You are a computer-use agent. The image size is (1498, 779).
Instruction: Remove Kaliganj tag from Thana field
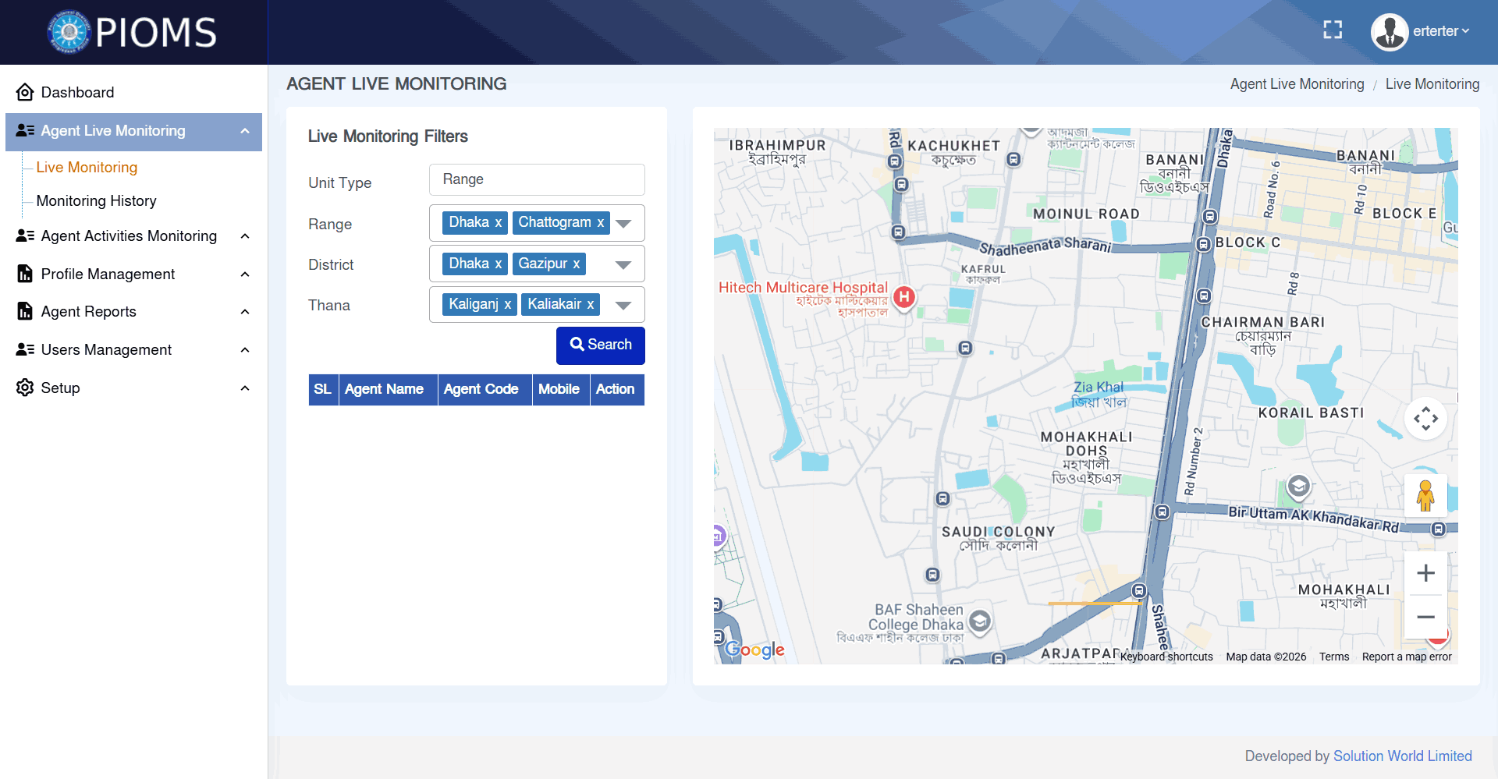[x=507, y=305]
